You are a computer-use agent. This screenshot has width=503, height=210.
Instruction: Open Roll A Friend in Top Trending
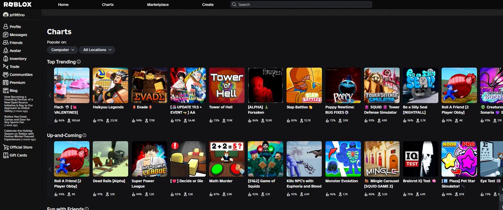459,86
